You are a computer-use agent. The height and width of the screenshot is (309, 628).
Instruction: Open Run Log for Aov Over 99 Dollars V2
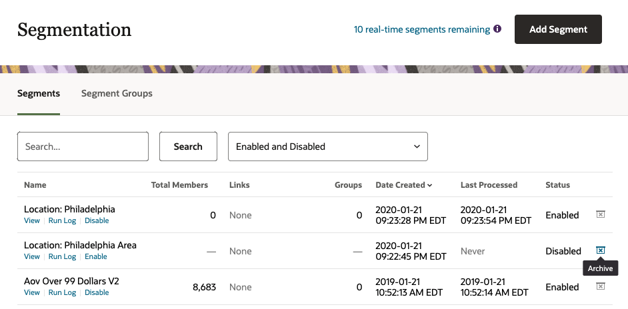(x=62, y=293)
